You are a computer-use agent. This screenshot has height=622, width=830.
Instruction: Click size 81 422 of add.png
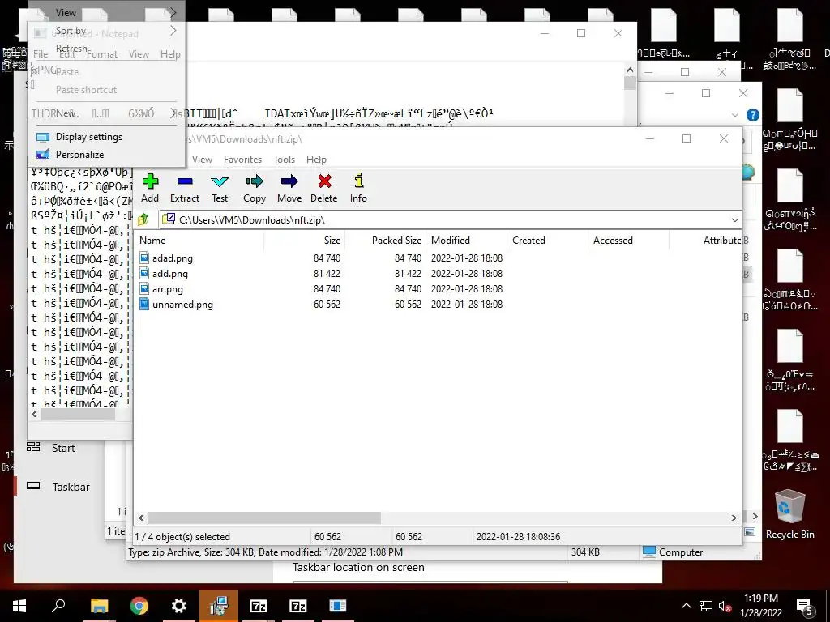pyautogui.click(x=327, y=273)
